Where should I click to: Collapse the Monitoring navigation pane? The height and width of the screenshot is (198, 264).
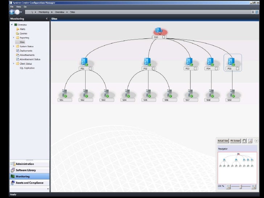46,18
